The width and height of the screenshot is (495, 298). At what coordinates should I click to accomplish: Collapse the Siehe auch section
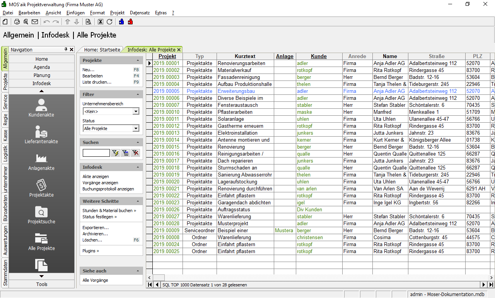[138, 271]
